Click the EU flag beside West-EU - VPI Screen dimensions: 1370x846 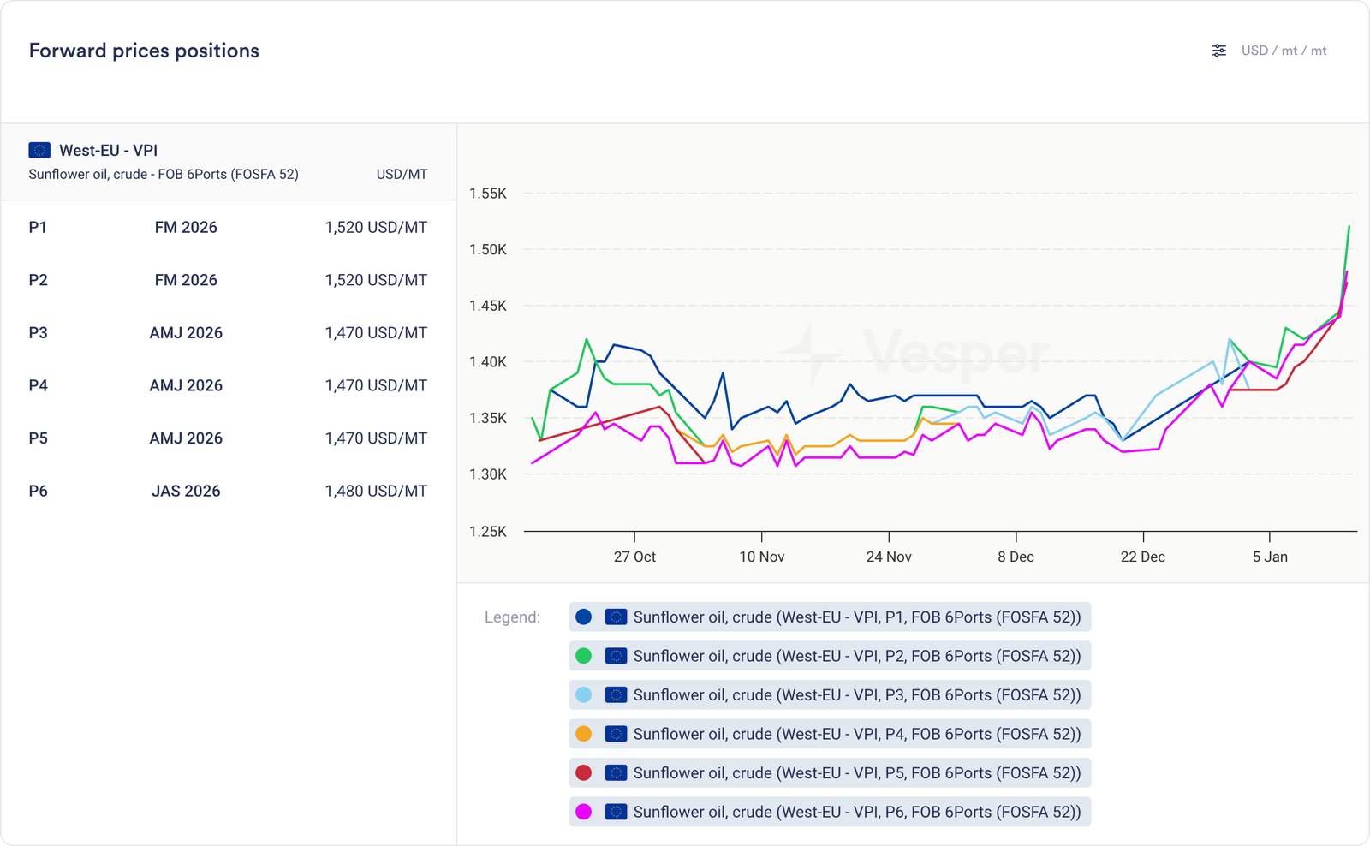point(39,151)
